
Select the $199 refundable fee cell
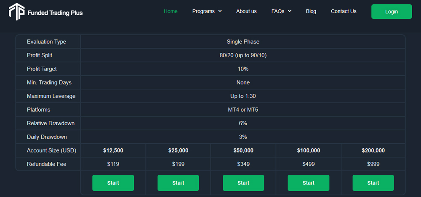[178, 164]
